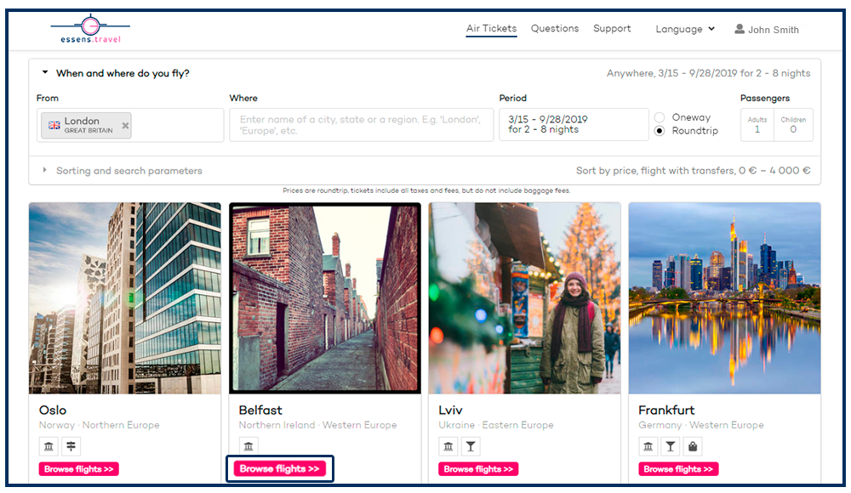The height and width of the screenshot is (493, 851).
Task: Click the Belfast city title
Action: tap(260, 410)
